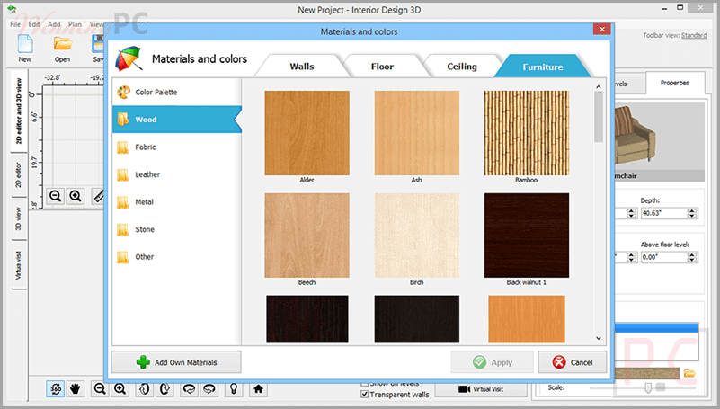Zoom in on the 2D plan editor
Screen dimensions: 720x409
(76, 196)
